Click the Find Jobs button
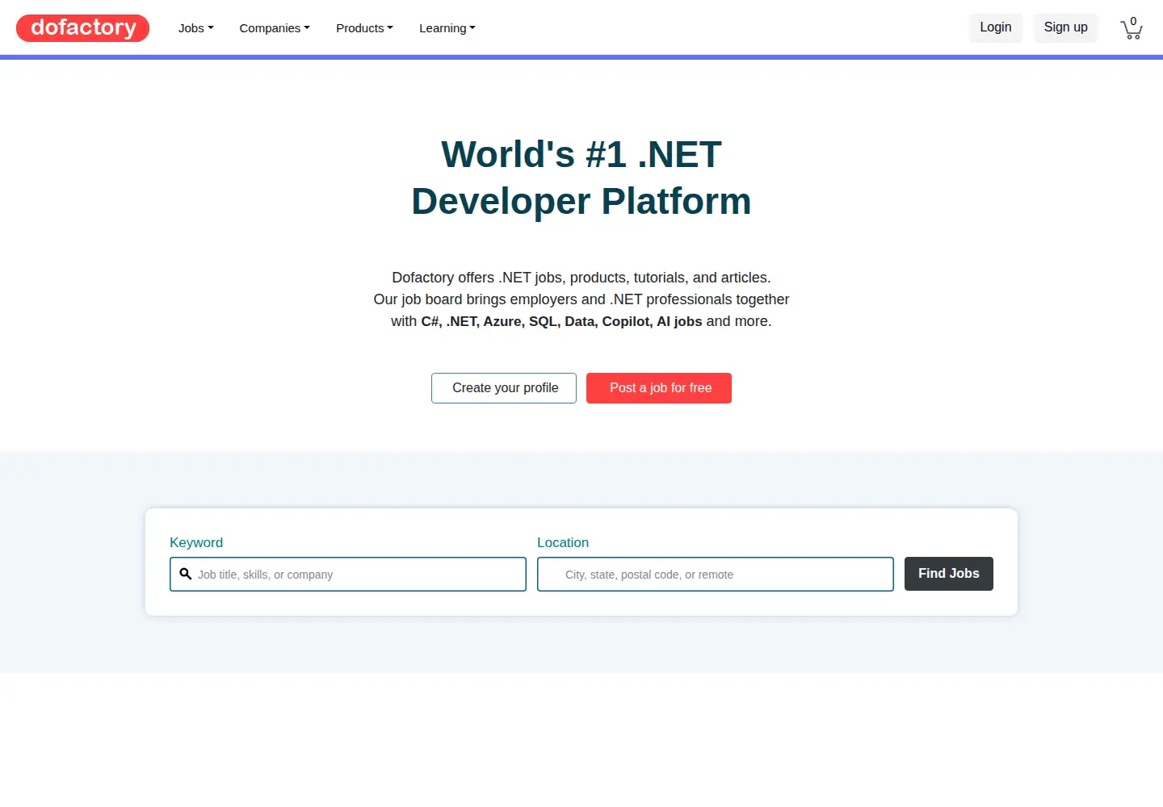The height and width of the screenshot is (807, 1163). tap(949, 574)
